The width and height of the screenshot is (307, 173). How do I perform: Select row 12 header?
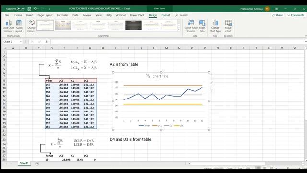click(x=4, y=96)
